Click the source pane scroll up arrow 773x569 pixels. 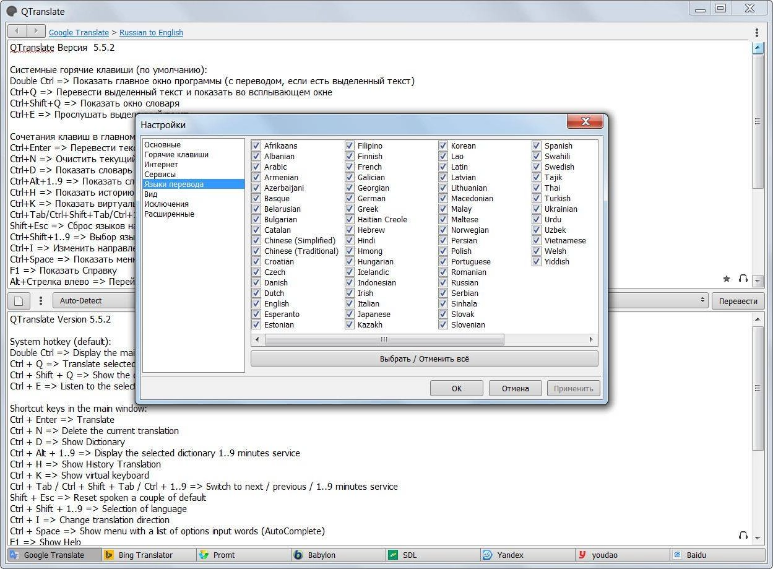tap(758, 48)
